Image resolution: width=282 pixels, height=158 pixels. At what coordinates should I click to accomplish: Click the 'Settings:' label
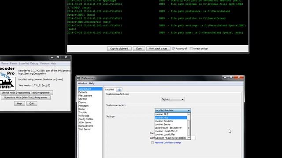click(111, 116)
